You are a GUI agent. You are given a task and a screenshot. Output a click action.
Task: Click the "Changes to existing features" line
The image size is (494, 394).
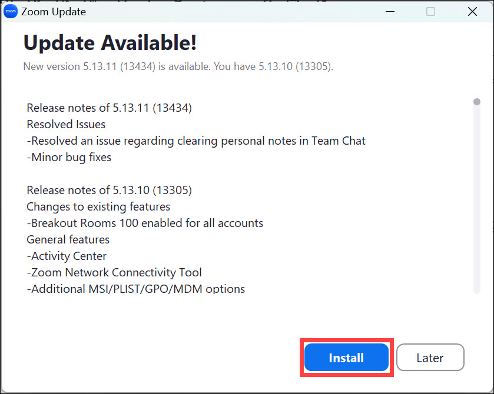point(98,206)
